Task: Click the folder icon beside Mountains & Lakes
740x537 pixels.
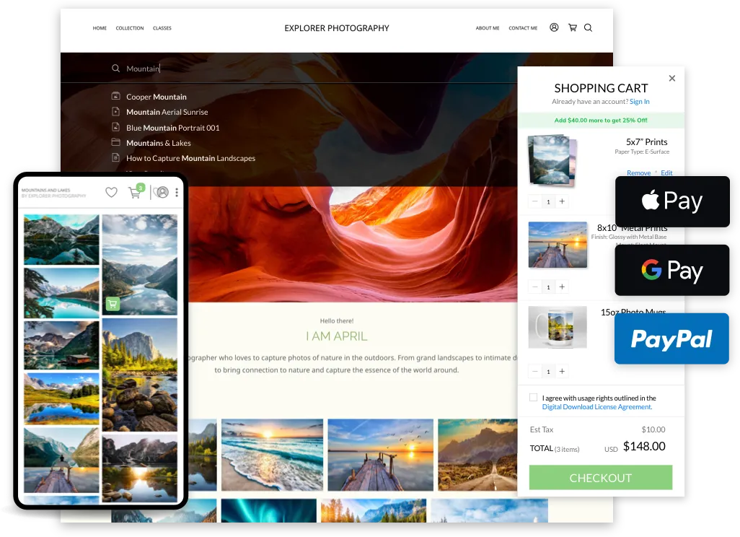Action: (x=115, y=142)
